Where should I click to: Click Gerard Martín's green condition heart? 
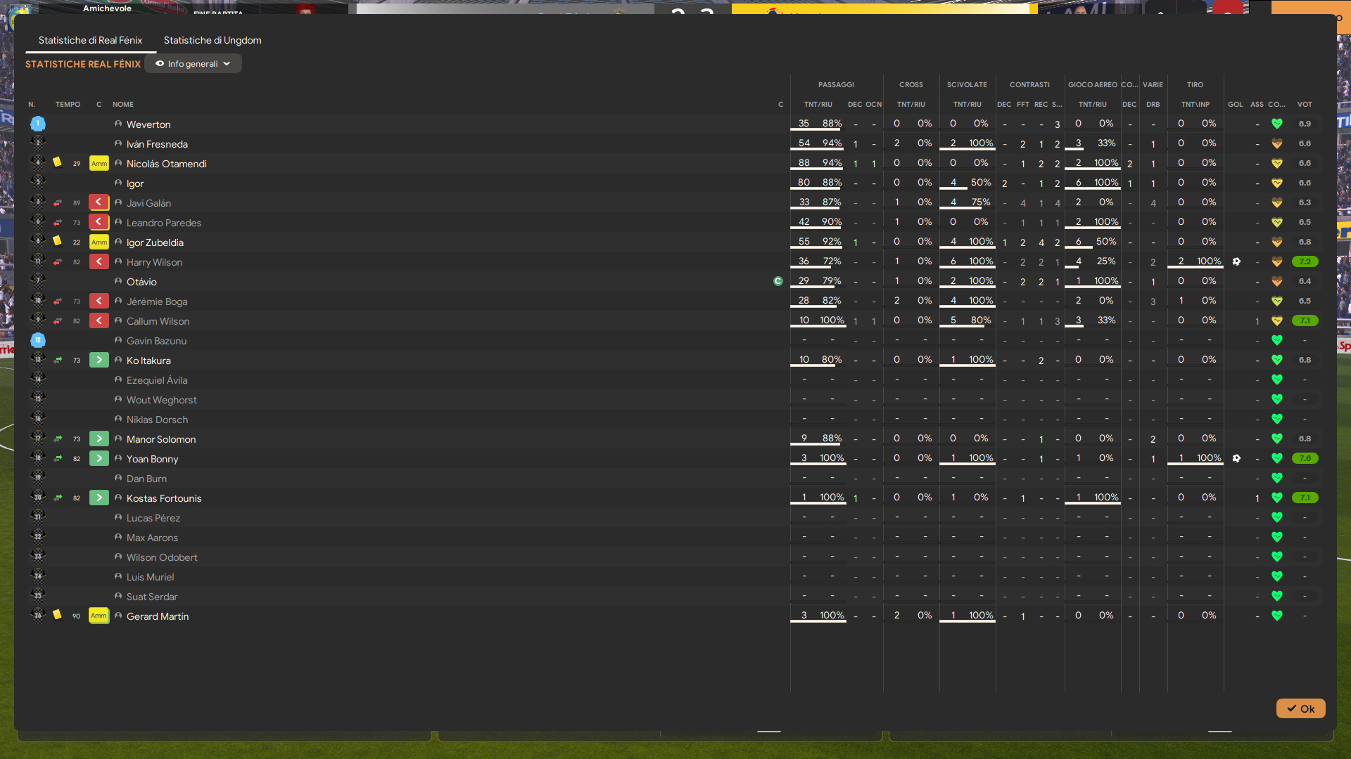point(1276,616)
